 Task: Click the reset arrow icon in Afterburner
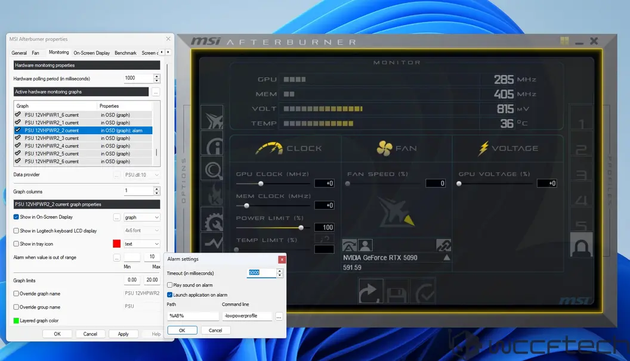(x=370, y=292)
